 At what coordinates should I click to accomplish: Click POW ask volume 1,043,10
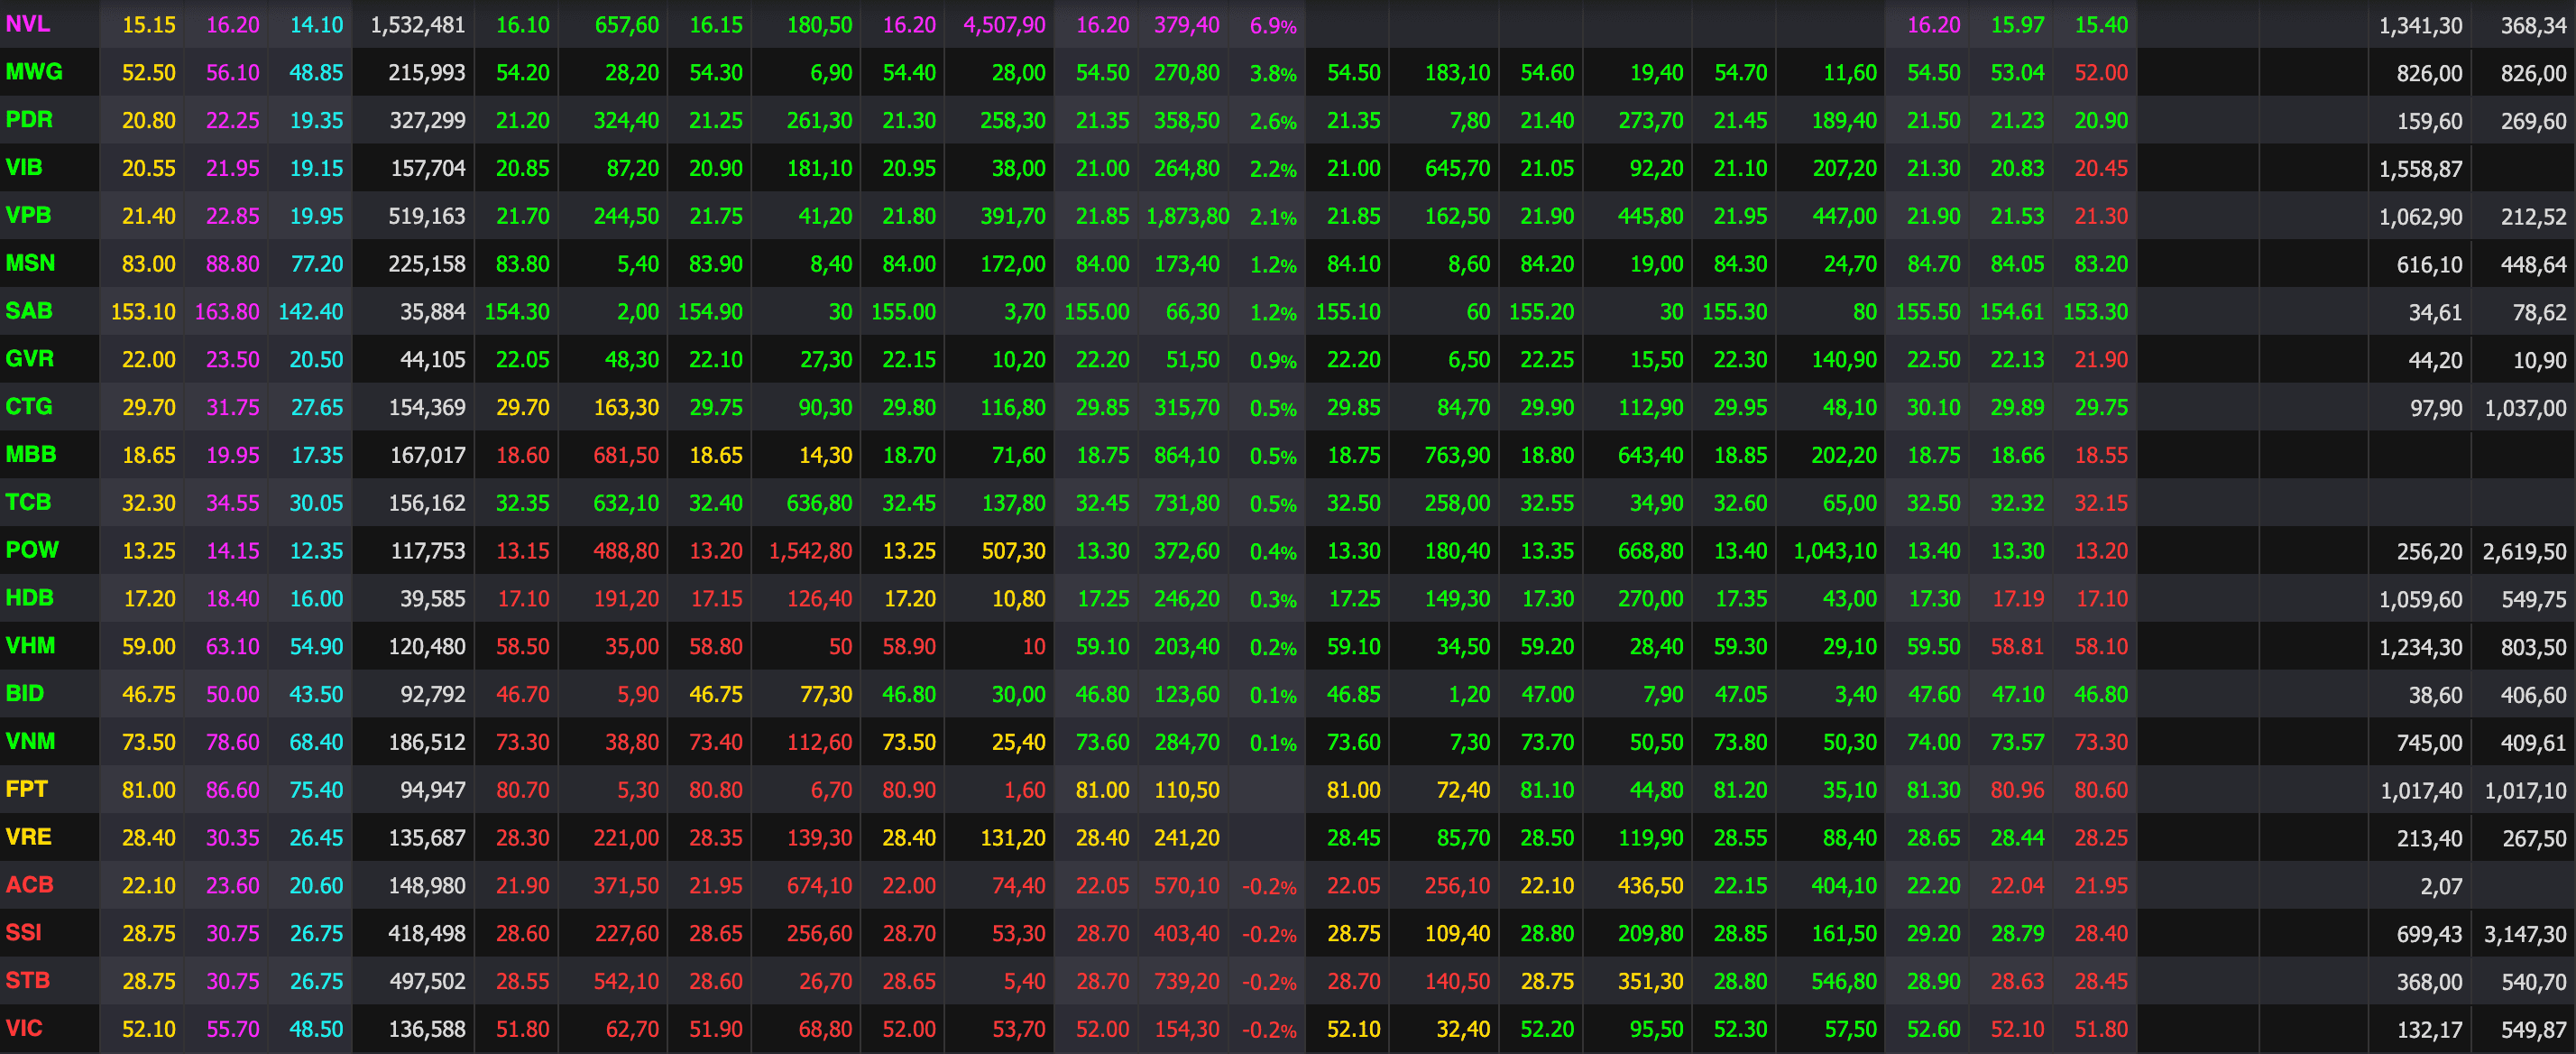pos(1835,550)
